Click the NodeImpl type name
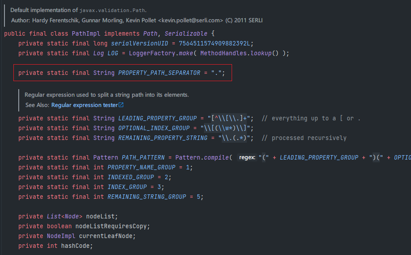Image resolution: width=411 pixels, height=255 pixels. 61,236
